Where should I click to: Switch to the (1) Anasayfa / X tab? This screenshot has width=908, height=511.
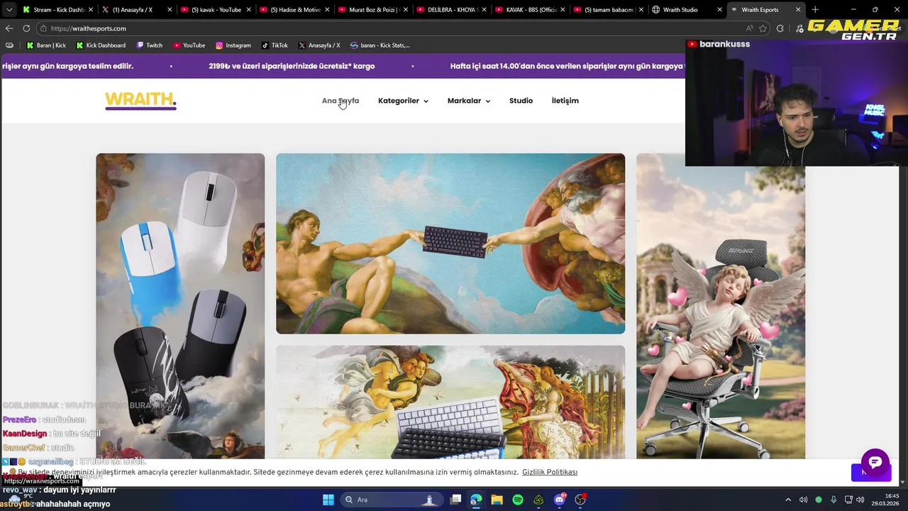[135, 10]
